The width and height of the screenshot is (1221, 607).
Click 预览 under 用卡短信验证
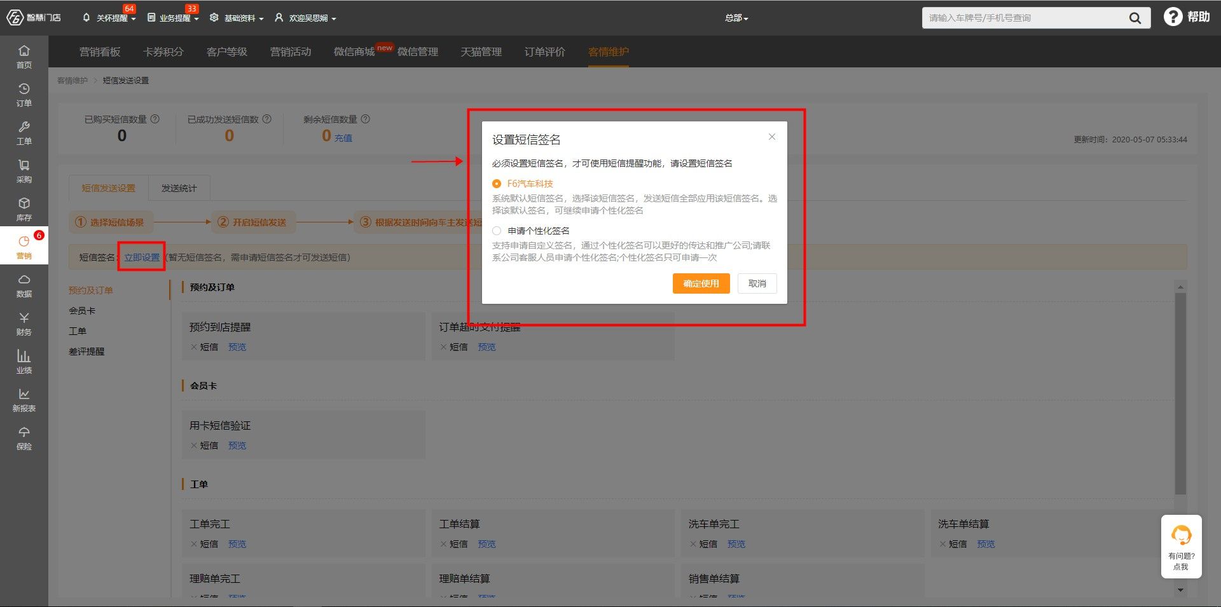coord(237,446)
